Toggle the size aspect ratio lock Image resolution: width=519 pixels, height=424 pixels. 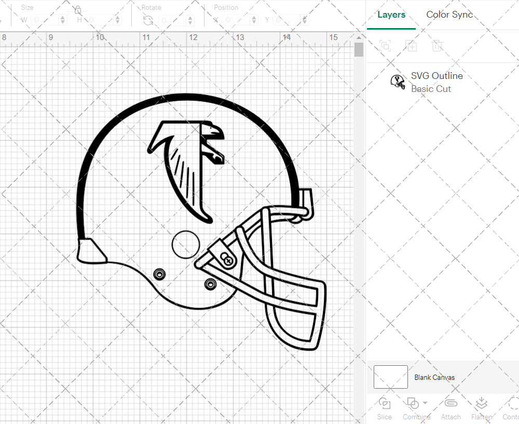click(77, 9)
